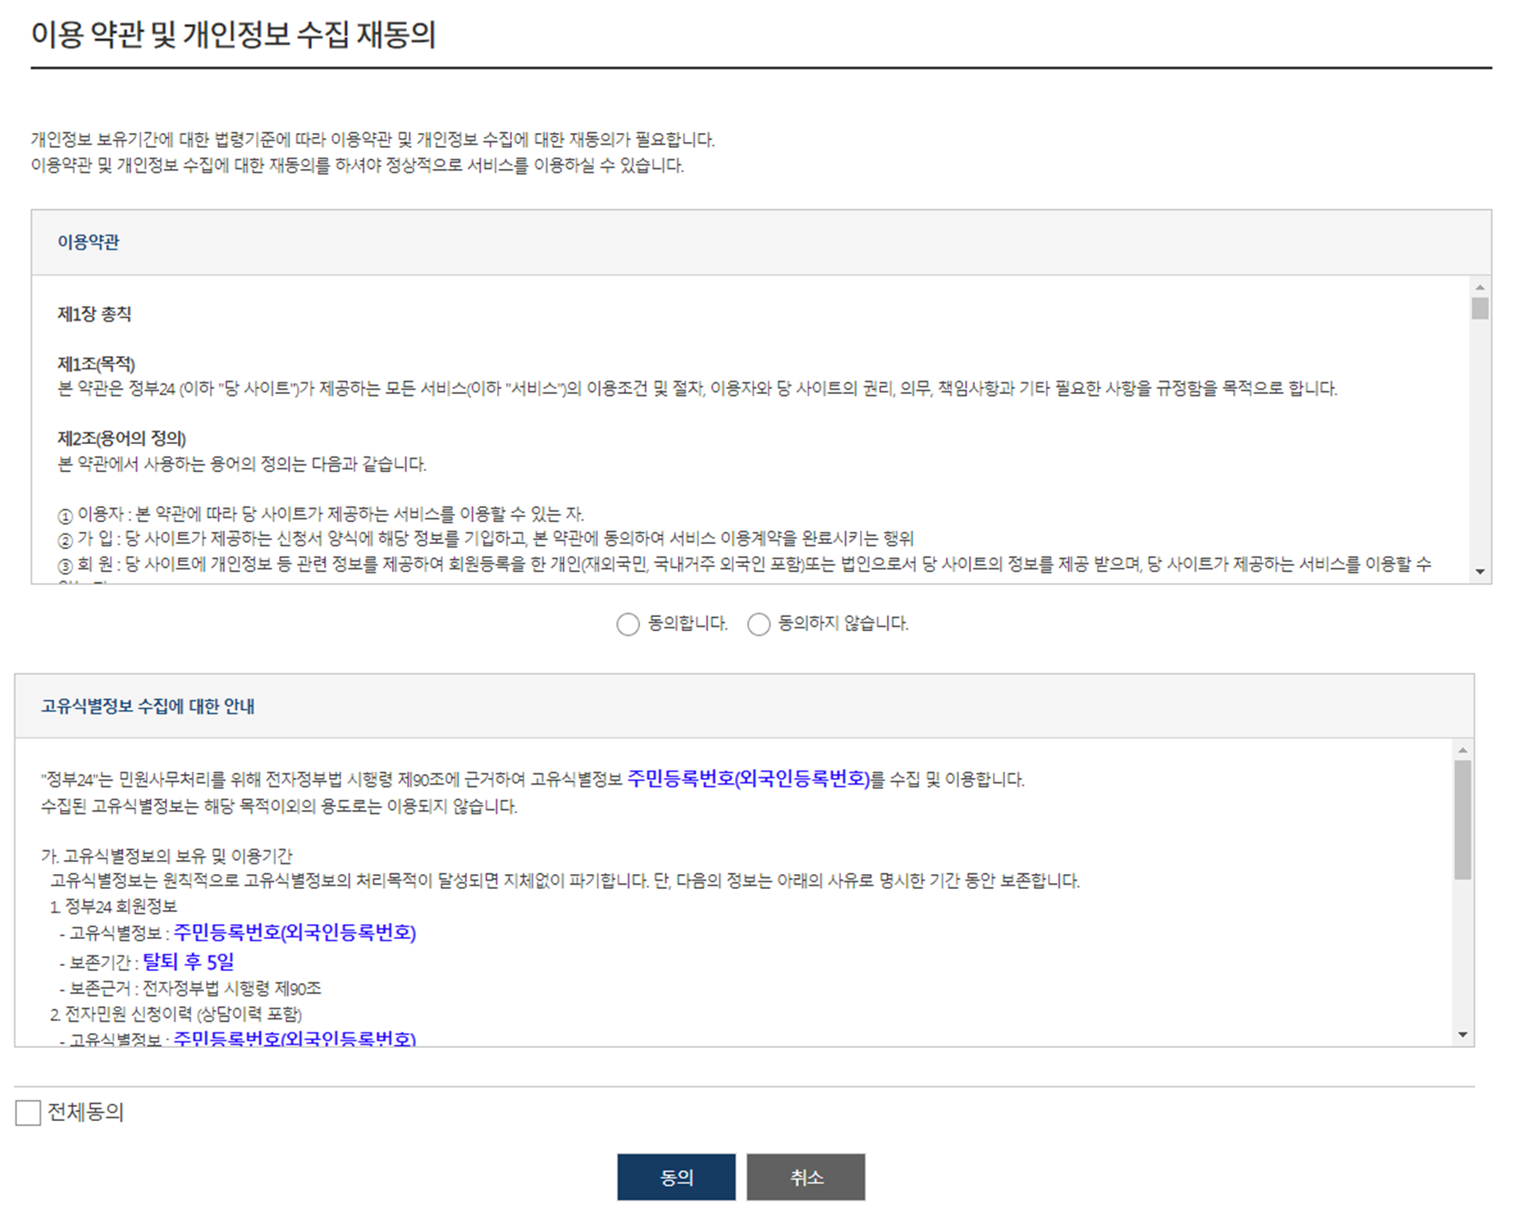
Task: Click the 이용약관 box scrollbar thumb
Action: click(x=1480, y=309)
